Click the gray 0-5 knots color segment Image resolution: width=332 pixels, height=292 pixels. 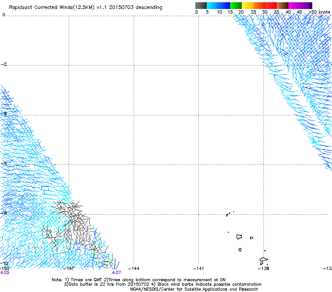(x=201, y=5)
